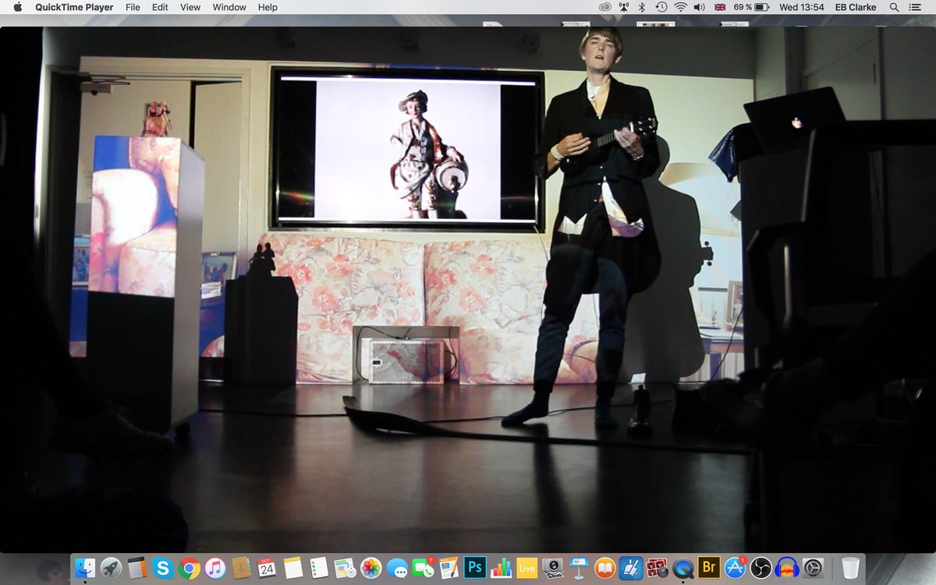Image resolution: width=936 pixels, height=585 pixels.
Task: Open Reminders from the dock
Action: coord(319,568)
